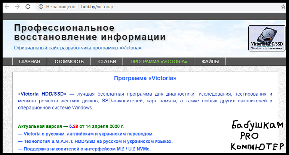Click the version number 5.28
The image size is (289, 155).
(x=74, y=127)
